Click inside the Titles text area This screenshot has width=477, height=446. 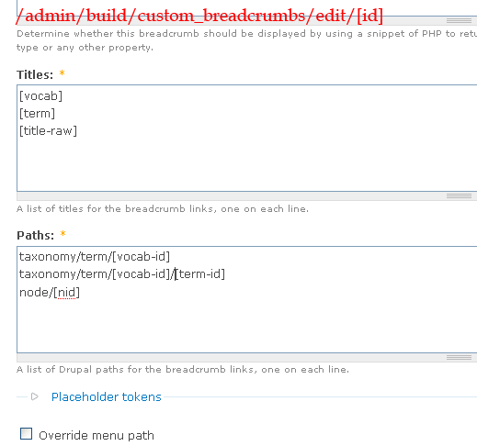tap(247, 139)
